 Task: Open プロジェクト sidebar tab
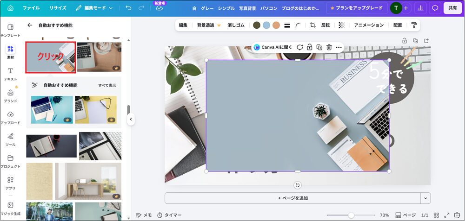10,161
